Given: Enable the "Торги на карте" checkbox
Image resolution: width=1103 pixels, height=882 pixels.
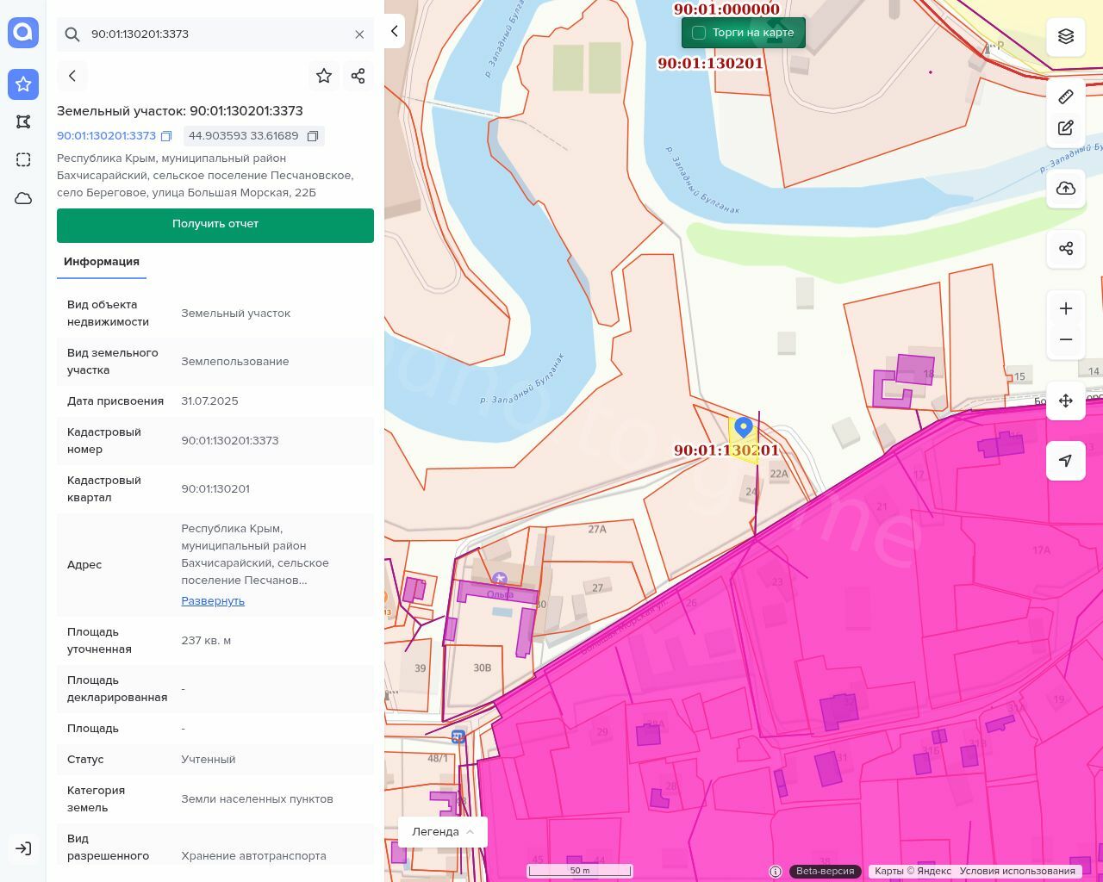Looking at the screenshot, I should tap(699, 33).
